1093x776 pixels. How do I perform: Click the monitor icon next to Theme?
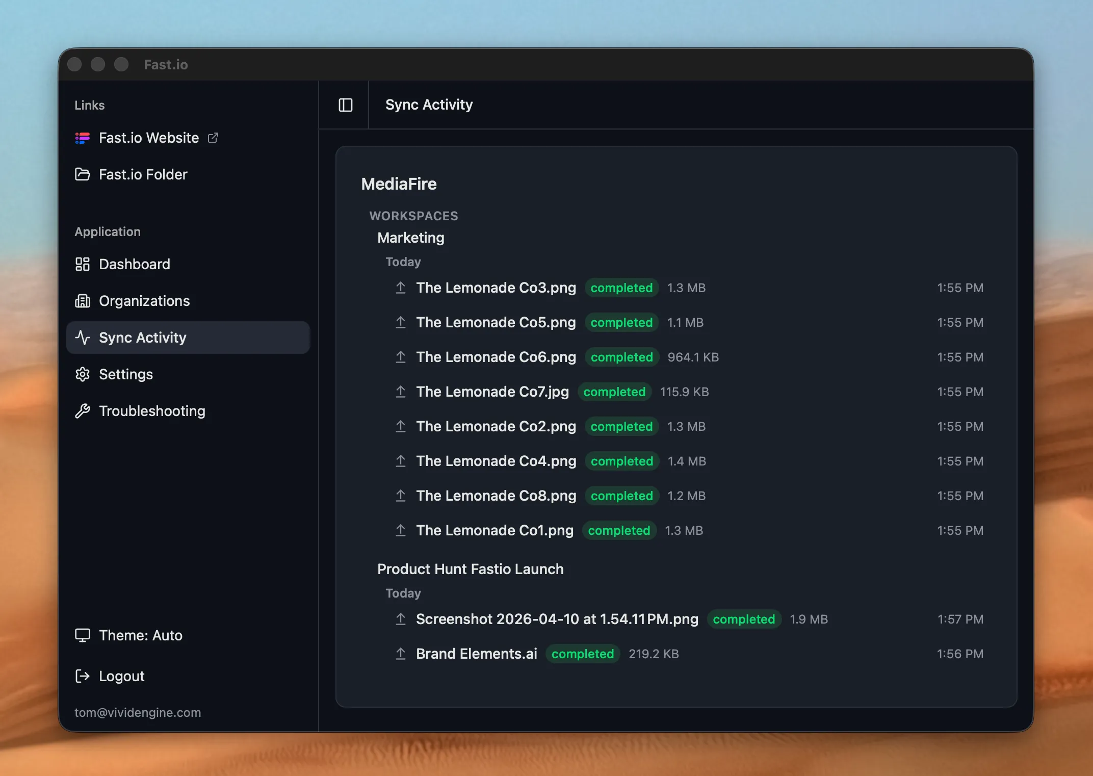(83, 635)
